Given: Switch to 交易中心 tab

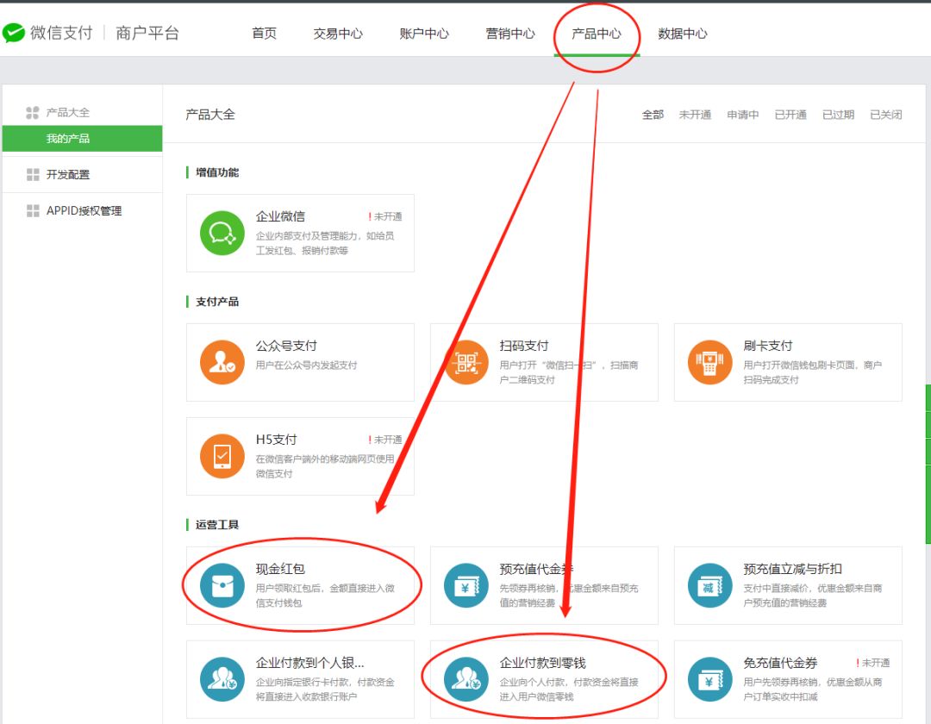Looking at the screenshot, I should (339, 34).
